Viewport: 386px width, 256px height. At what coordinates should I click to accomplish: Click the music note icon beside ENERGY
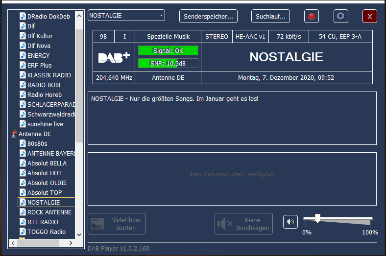click(x=23, y=56)
